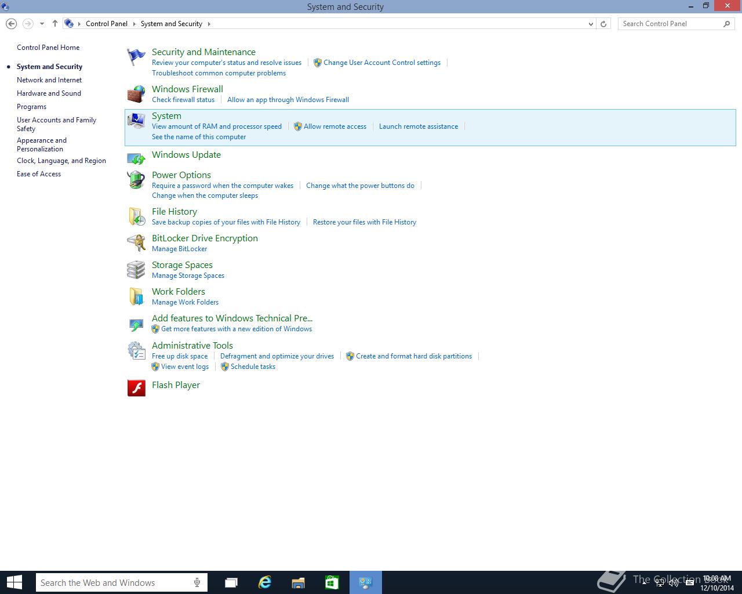Click the volume speaker tray icon
This screenshot has height=594, width=742.
674,583
